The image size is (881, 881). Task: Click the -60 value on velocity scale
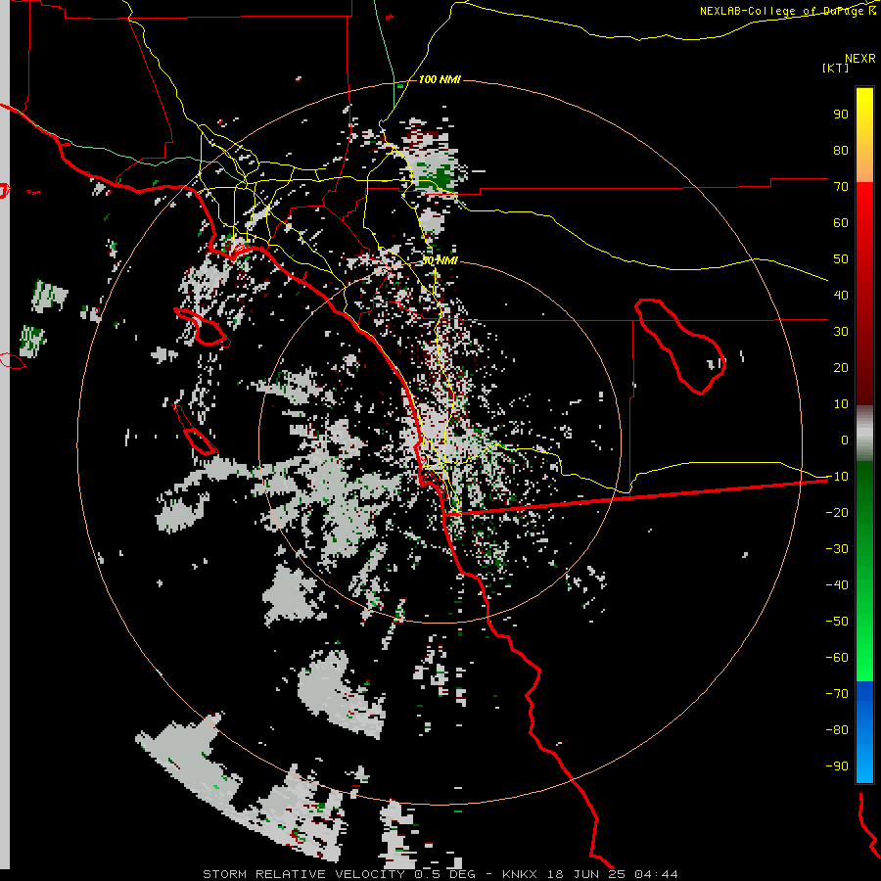pyautogui.click(x=837, y=658)
